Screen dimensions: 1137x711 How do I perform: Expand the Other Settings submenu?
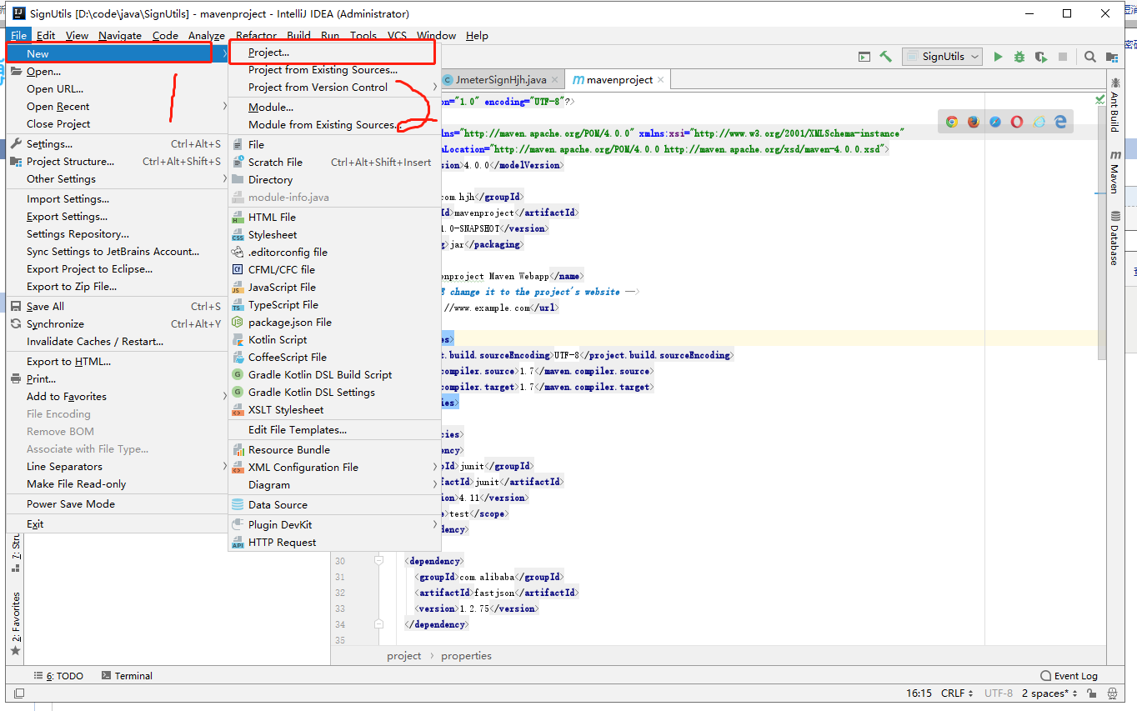point(117,179)
